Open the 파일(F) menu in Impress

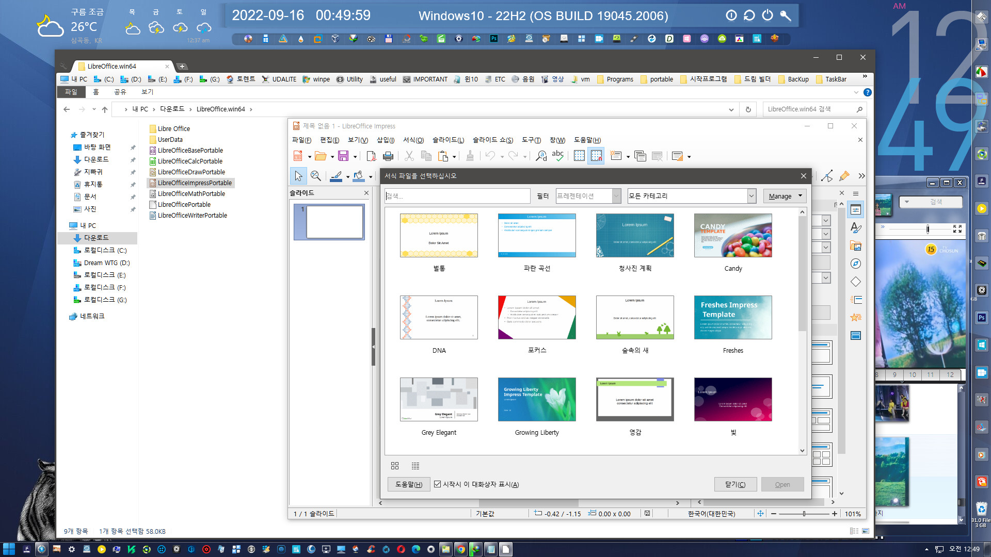point(301,140)
